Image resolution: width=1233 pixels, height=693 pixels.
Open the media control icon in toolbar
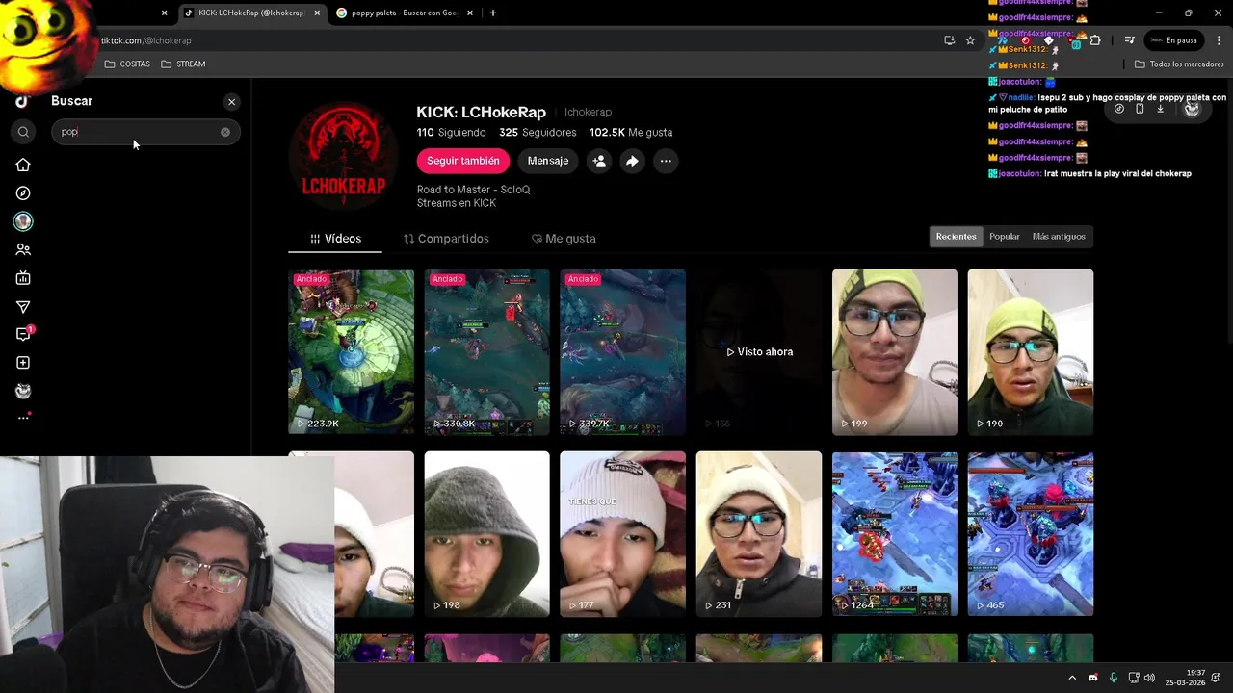pyautogui.click(x=1129, y=40)
